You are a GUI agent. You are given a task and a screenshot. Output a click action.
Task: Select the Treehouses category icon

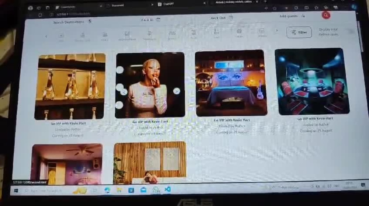point(149,35)
